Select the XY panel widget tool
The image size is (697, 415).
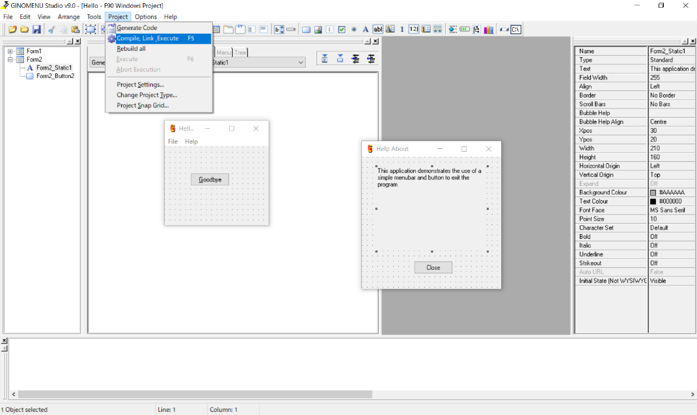click(241, 29)
